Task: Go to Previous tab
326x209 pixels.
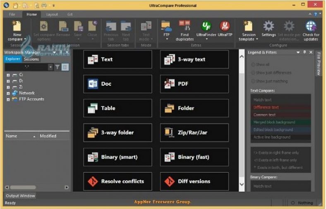Action: tap(111, 31)
